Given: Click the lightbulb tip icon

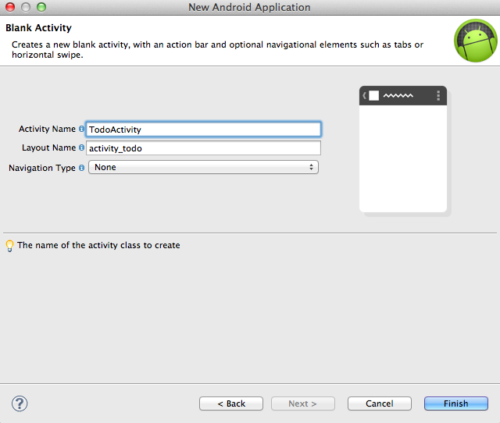Looking at the screenshot, I should click(10, 246).
